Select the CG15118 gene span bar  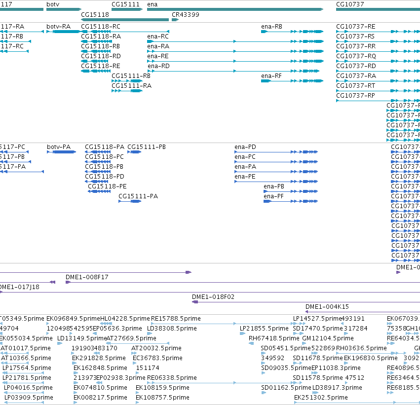[125, 20]
